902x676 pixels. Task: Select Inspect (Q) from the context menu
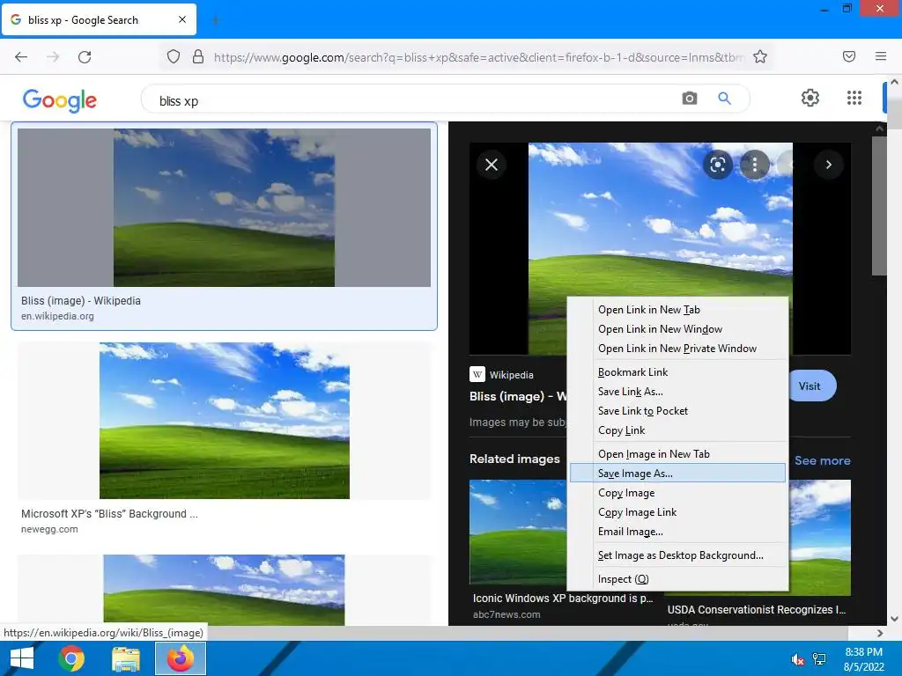(677, 579)
